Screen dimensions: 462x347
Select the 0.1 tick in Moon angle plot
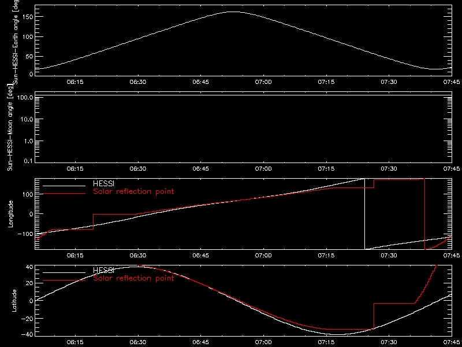click(28, 161)
